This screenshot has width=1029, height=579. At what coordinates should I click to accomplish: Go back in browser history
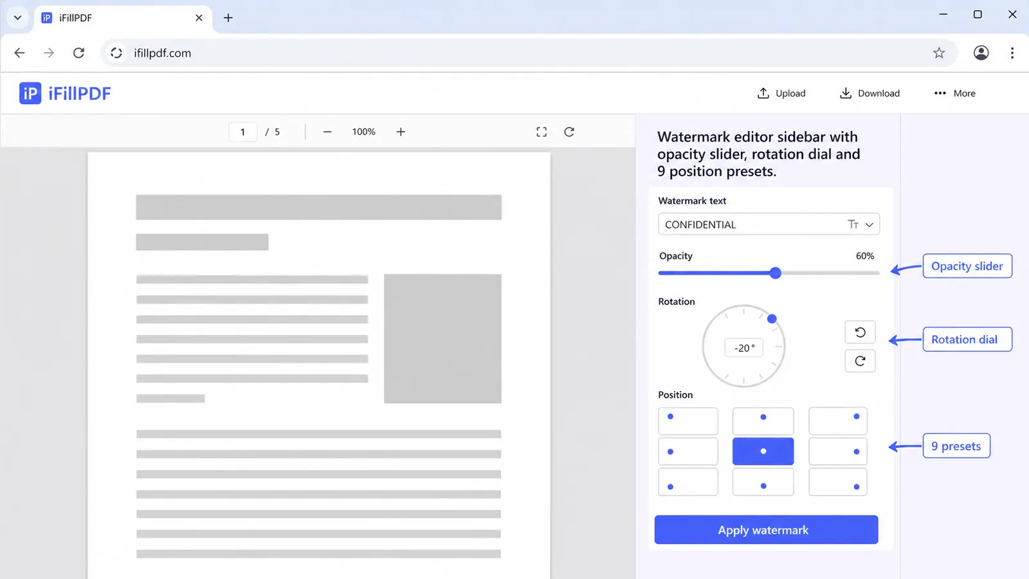coord(20,53)
